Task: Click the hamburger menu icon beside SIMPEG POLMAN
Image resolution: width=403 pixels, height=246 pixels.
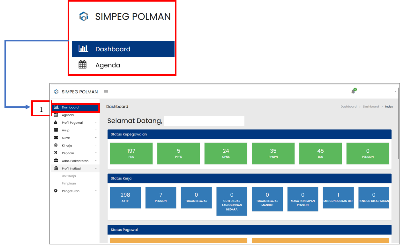Action: tap(106, 92)
